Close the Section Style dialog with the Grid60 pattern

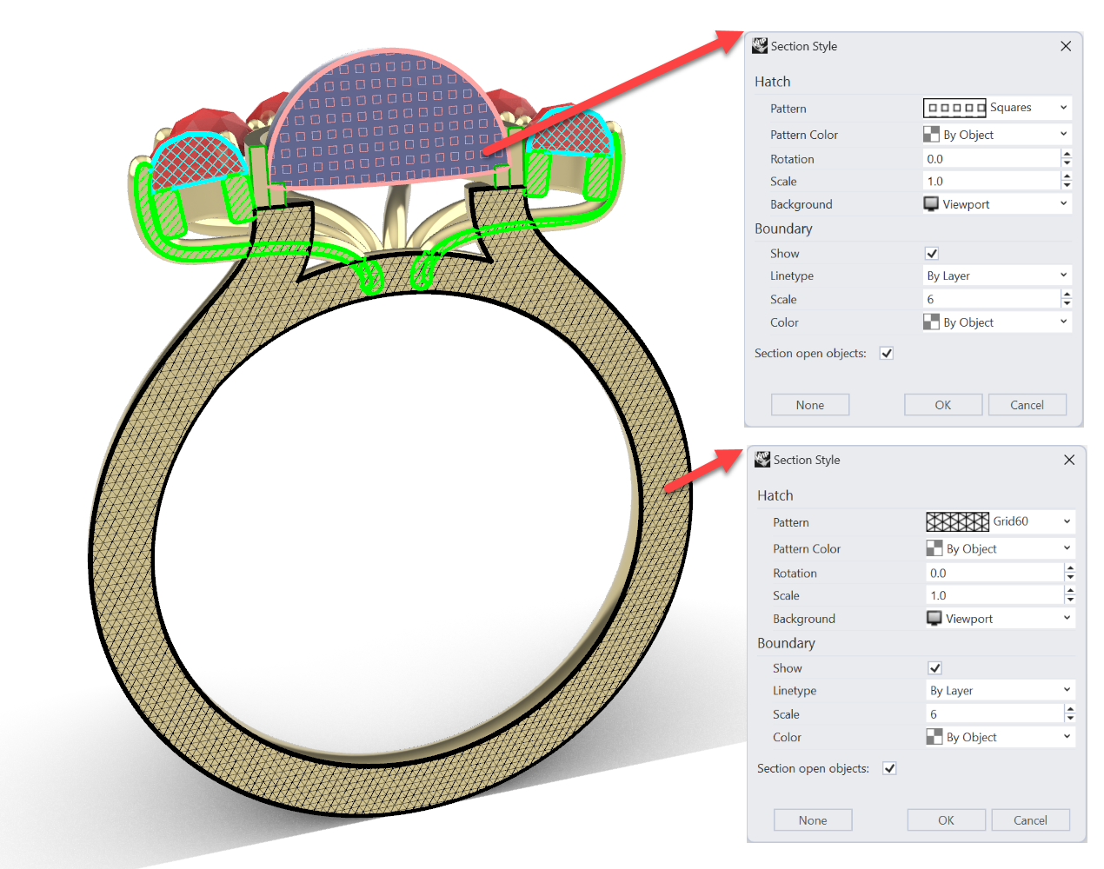point(1069,460)
